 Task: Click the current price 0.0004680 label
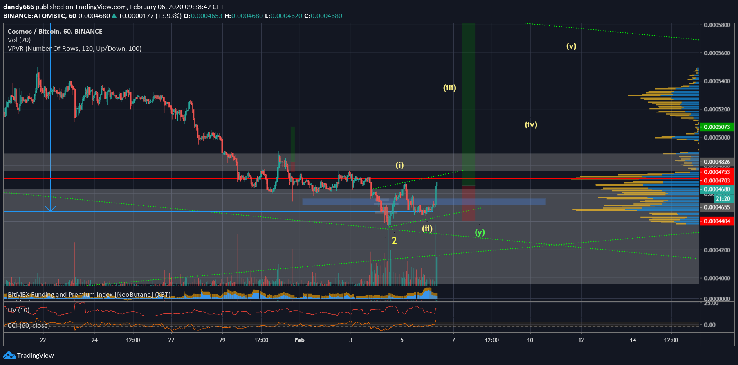(717, 189)
